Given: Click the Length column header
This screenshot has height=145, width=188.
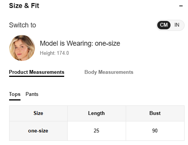Looking at the screenshot, I should [x=96, y=113].
